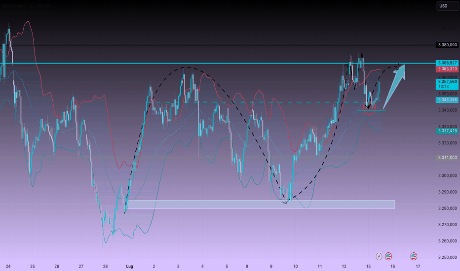Click date 24 on the time axis

pos(8,266)
